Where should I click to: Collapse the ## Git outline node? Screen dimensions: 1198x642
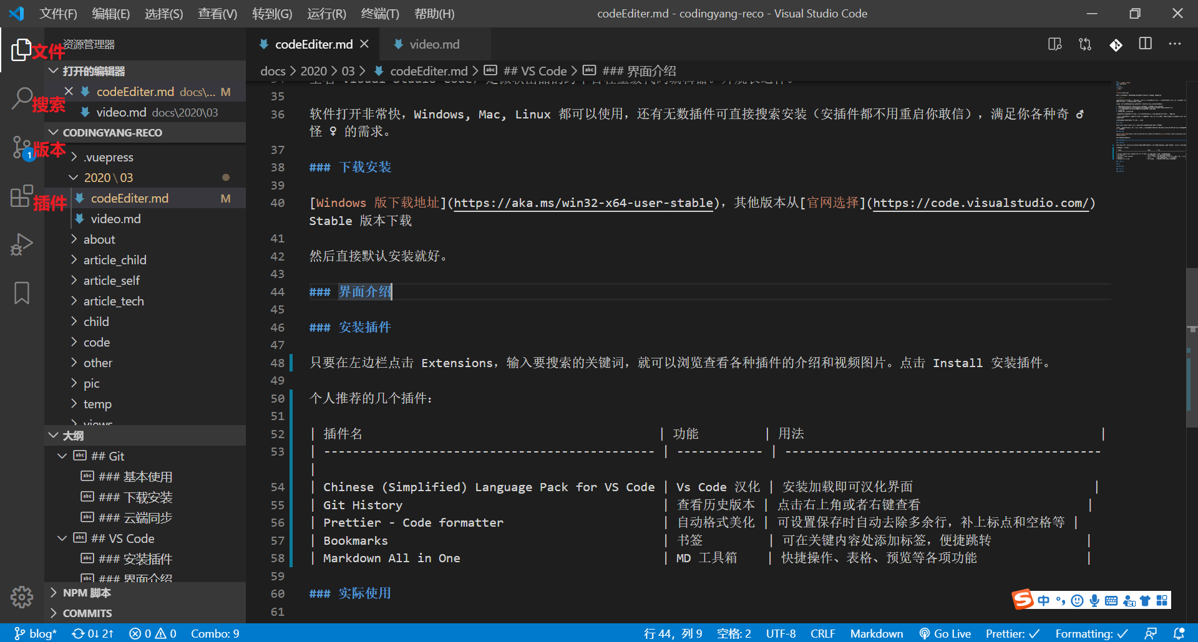[x=62, y=456]
